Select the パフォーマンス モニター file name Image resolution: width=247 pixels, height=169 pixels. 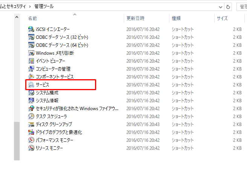pyautogui.click(x=55, y=140)
